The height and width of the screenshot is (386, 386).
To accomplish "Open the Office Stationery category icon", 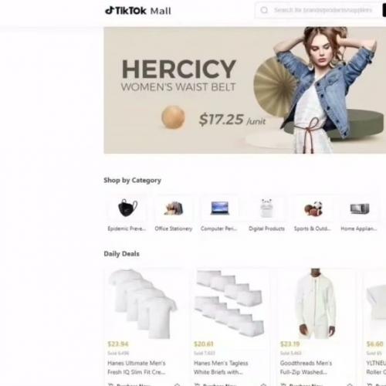I will click(x=174, y=208).
